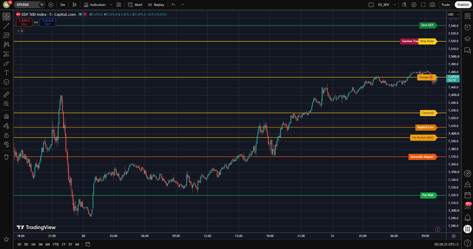
Task: Open the chats panel
Action: pos(467,50)
